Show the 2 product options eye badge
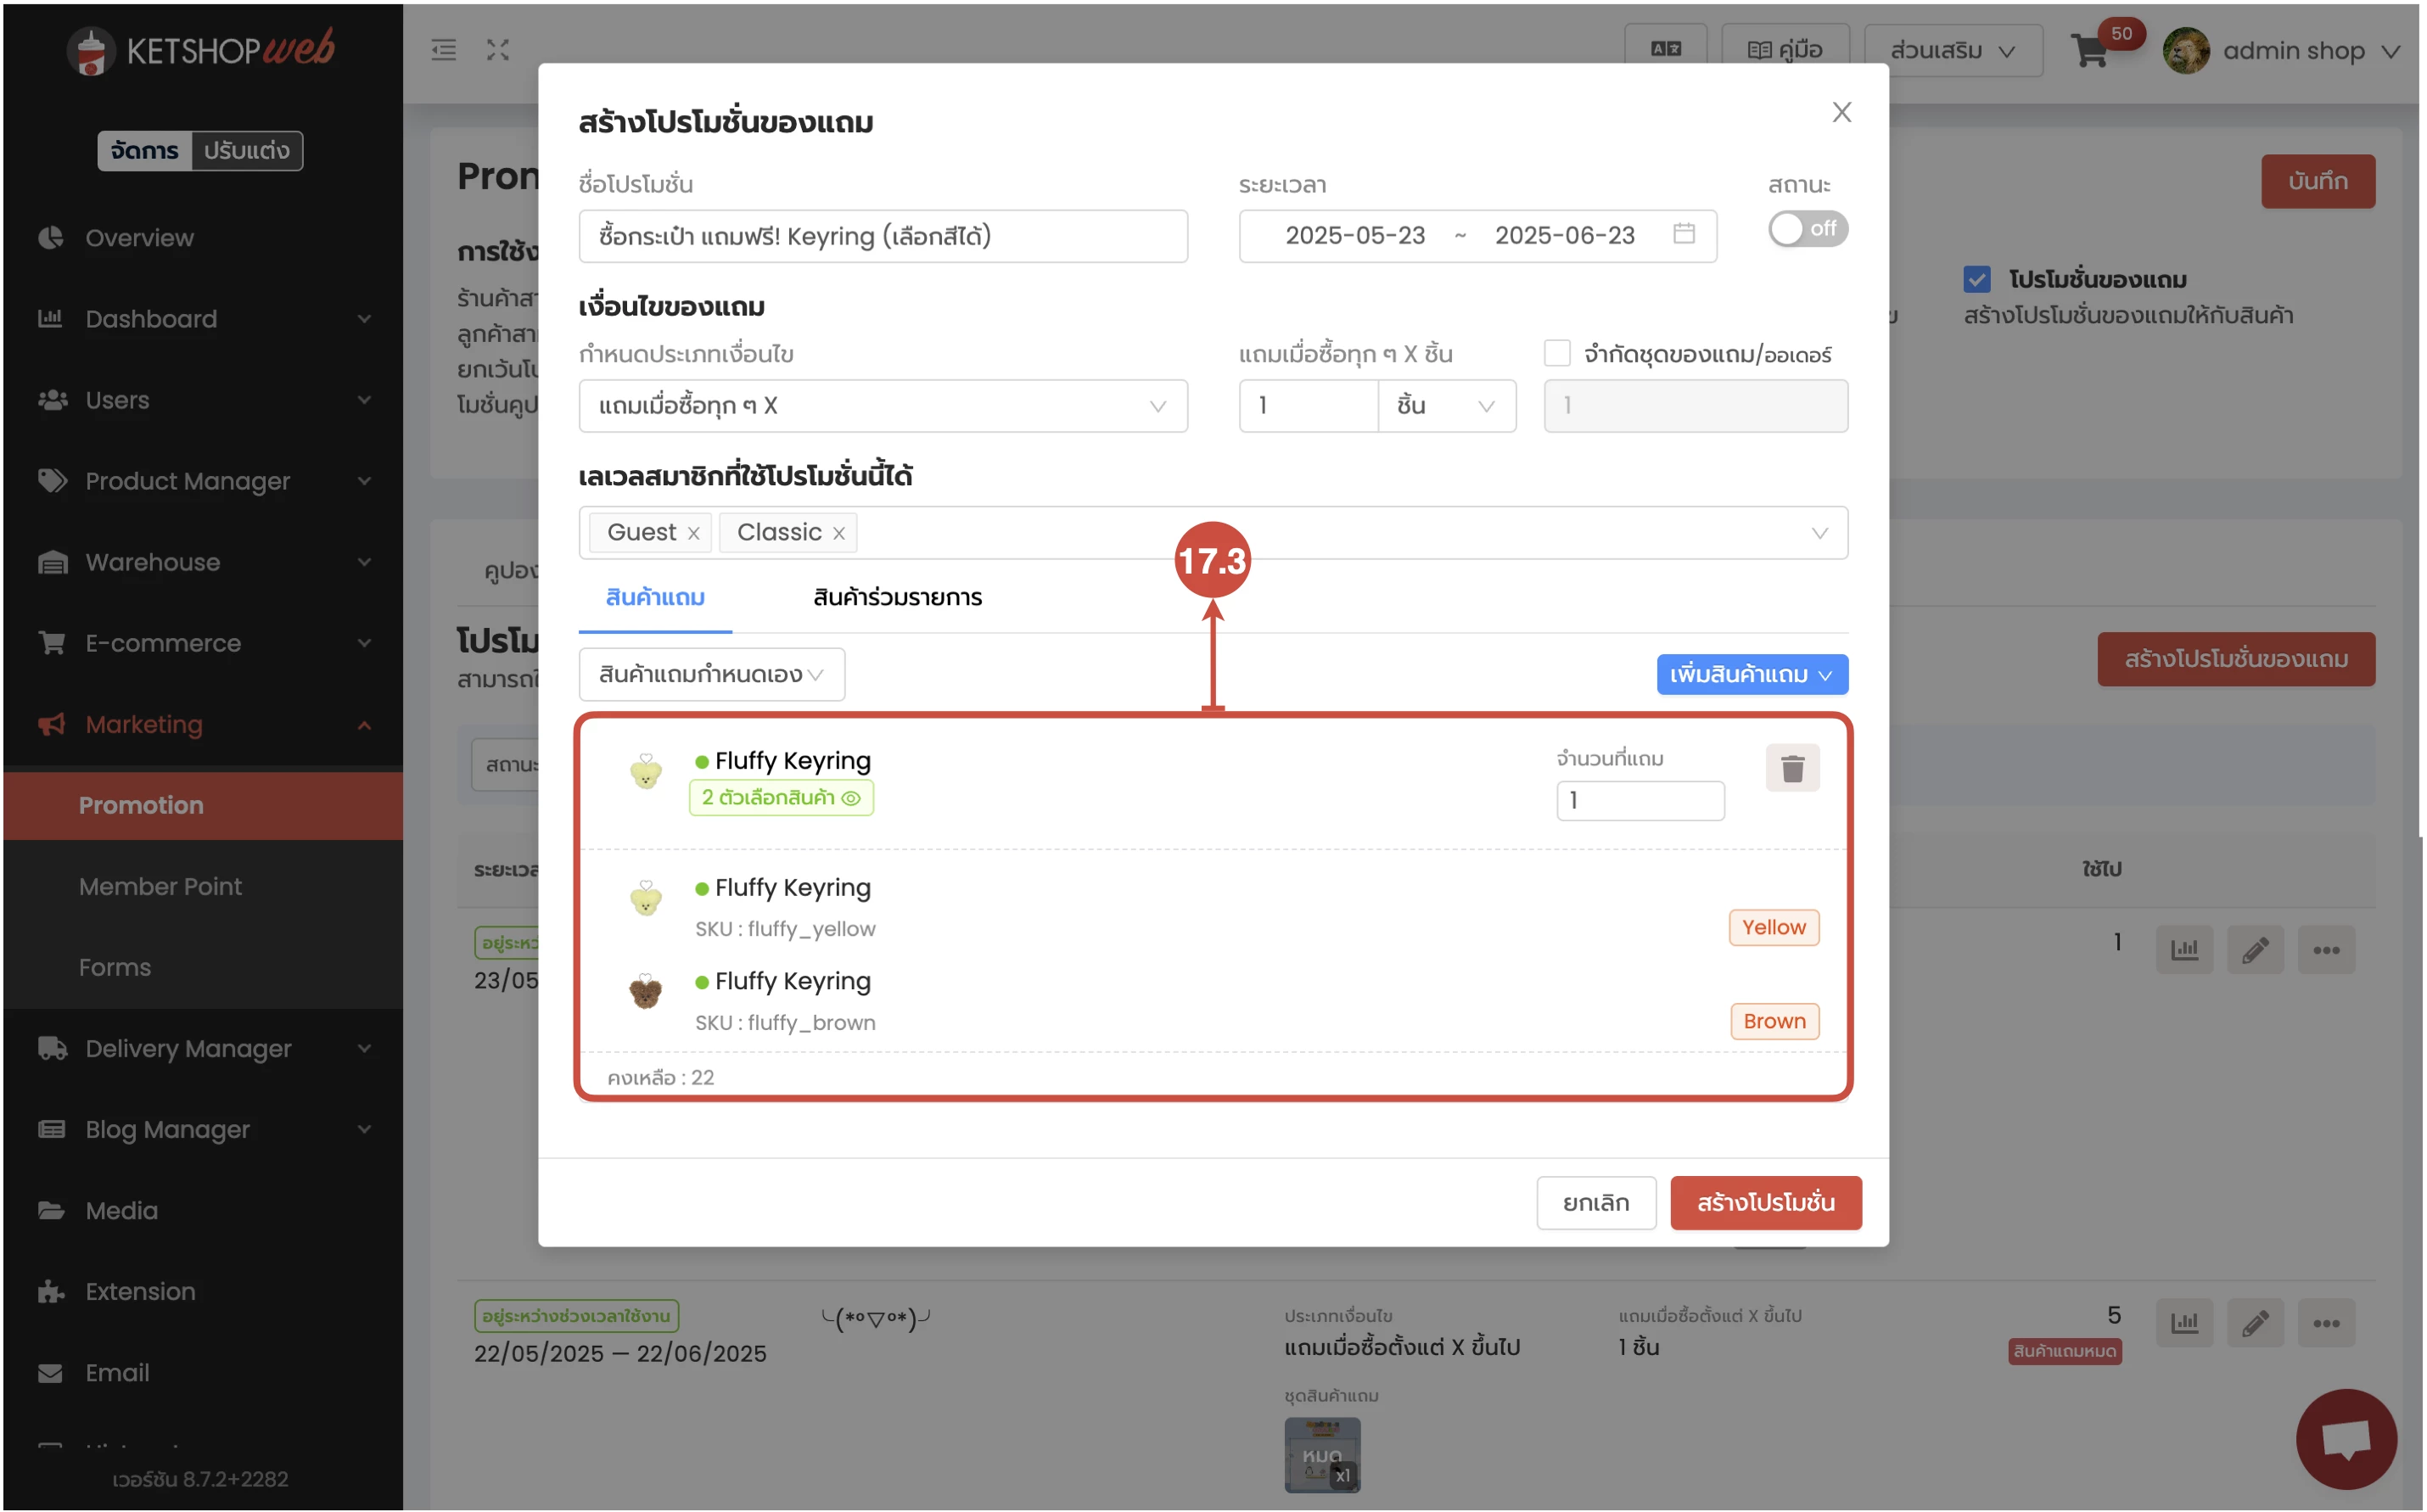Viewport: 2427px width, 1512px height. click(781, 798)
